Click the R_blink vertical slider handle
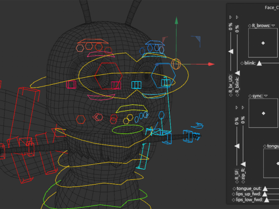This screenshot has width=279, height=209. point(238,73)
